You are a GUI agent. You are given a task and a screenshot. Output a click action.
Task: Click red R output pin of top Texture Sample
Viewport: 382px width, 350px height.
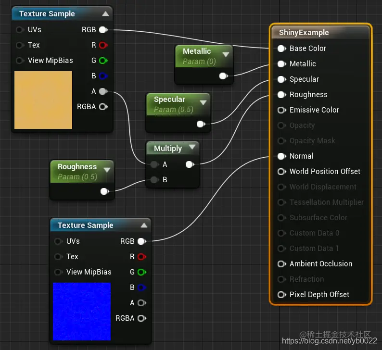[x=103, y=45]
